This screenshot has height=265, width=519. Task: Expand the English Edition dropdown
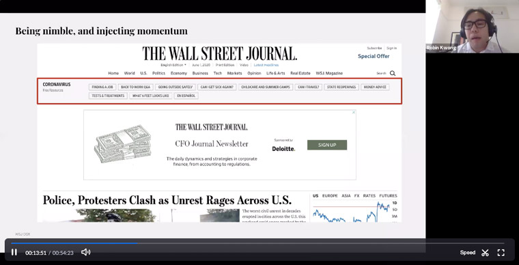173,65
